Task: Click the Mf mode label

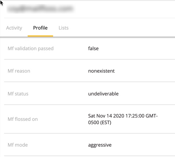Action: [18, 145]
